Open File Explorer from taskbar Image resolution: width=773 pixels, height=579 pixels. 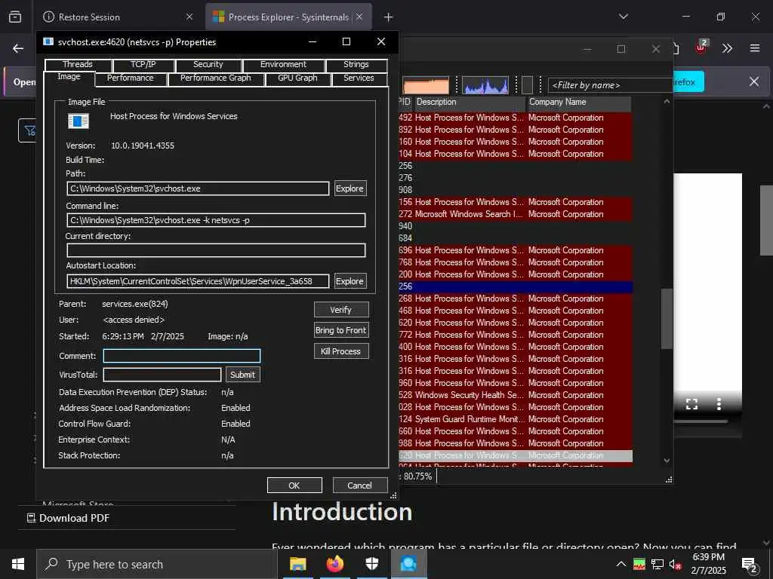pyautogui.click(x=297, y=564)
